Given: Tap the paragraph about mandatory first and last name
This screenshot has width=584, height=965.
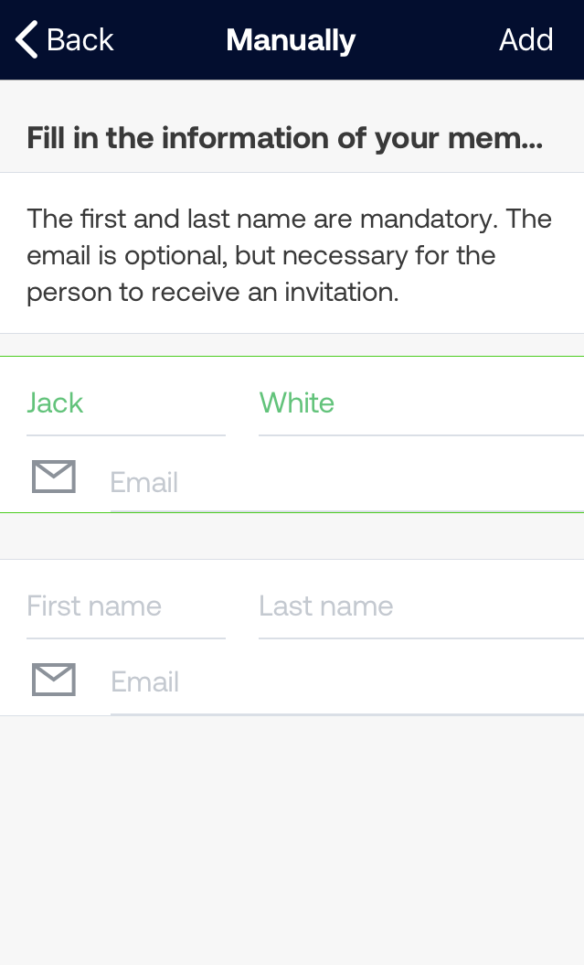Looking at the screenshot, I should (289, 255).
